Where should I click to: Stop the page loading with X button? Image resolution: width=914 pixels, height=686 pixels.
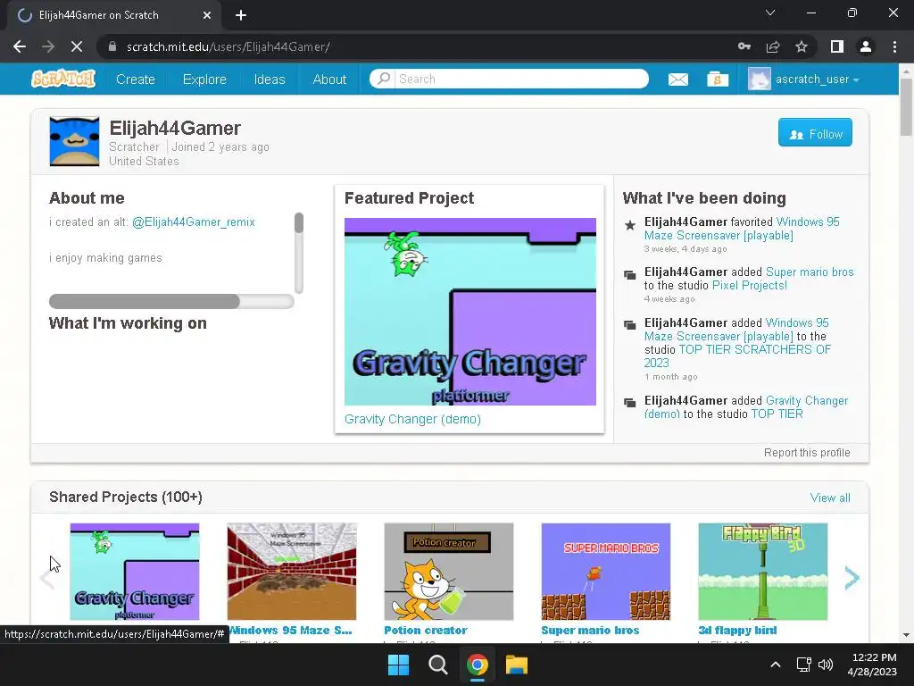[x=77, y=46]
